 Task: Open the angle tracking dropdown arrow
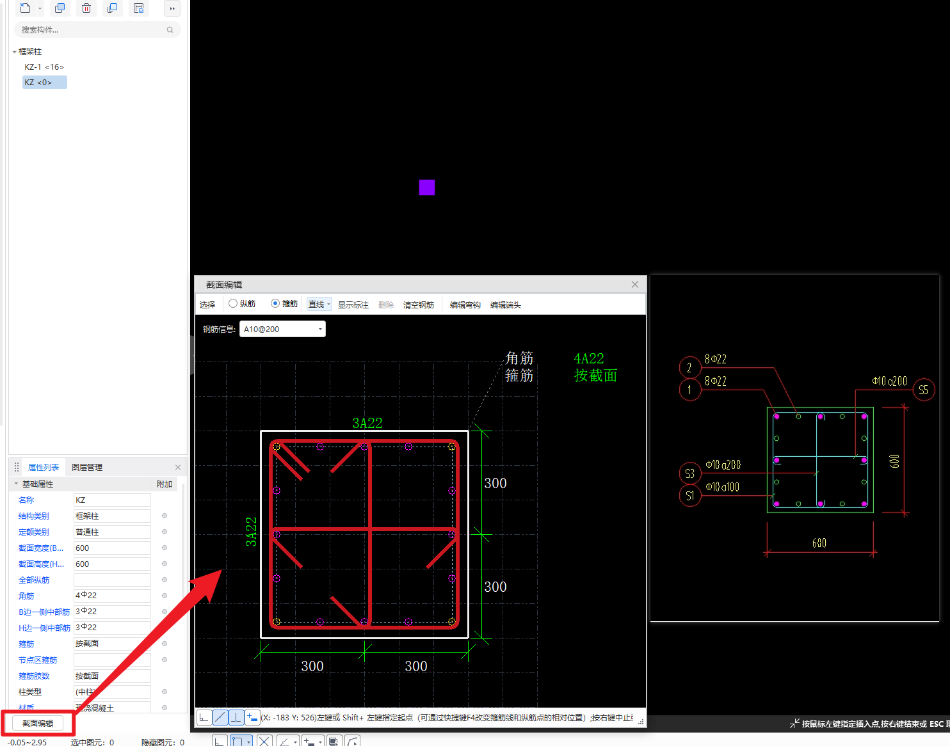295,742
